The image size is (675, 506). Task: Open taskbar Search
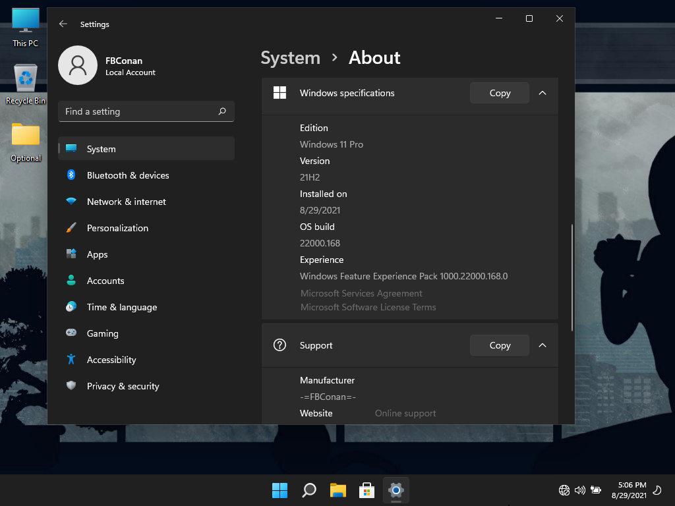click(x=309, y=490)
